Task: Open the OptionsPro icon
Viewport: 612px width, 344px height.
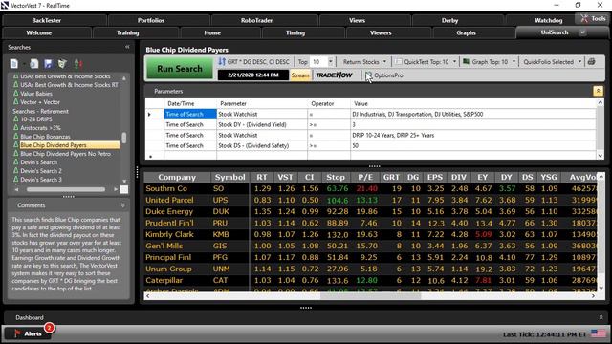Action: (368, 75)
